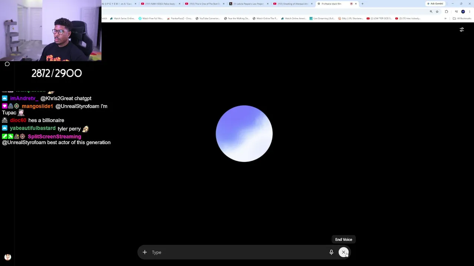Open the Extensions puzzle icon
This screenshot has width=474, height=266.
[446, 11]
